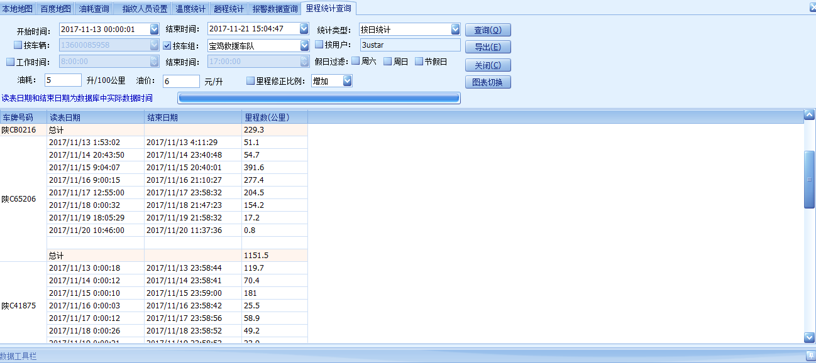Click scroll-down arrow of results table
Screen dimensions: 816x363
(810, 338)
